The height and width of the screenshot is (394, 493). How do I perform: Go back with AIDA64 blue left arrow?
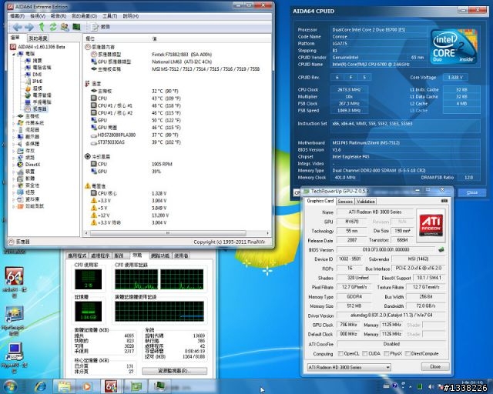pos(17,27)
